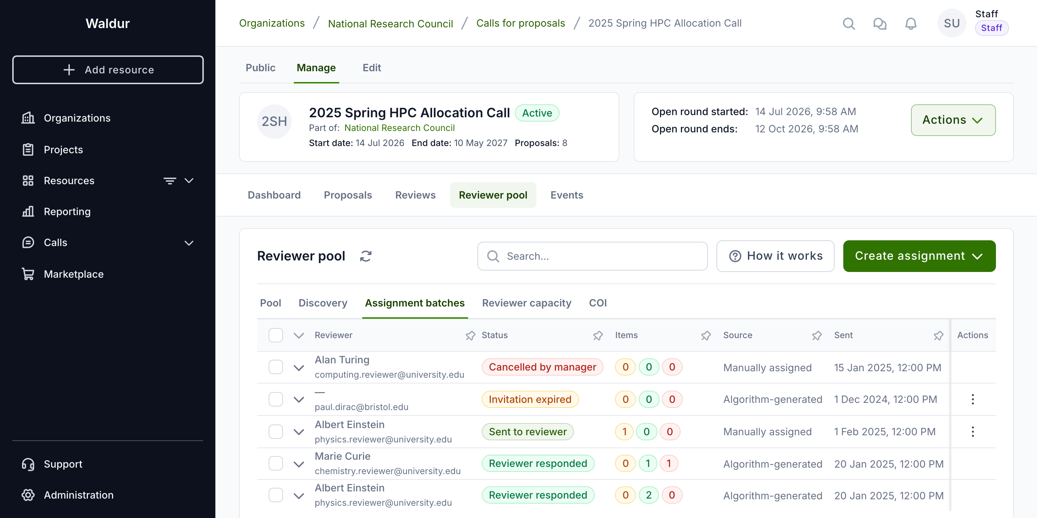Pin the Status column
Viewport: 1037px width, 518px height.
tap(598, 335)
